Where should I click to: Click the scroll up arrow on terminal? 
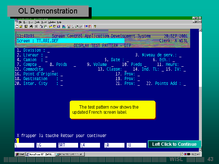pyautogui.click(x=200, y=31)
